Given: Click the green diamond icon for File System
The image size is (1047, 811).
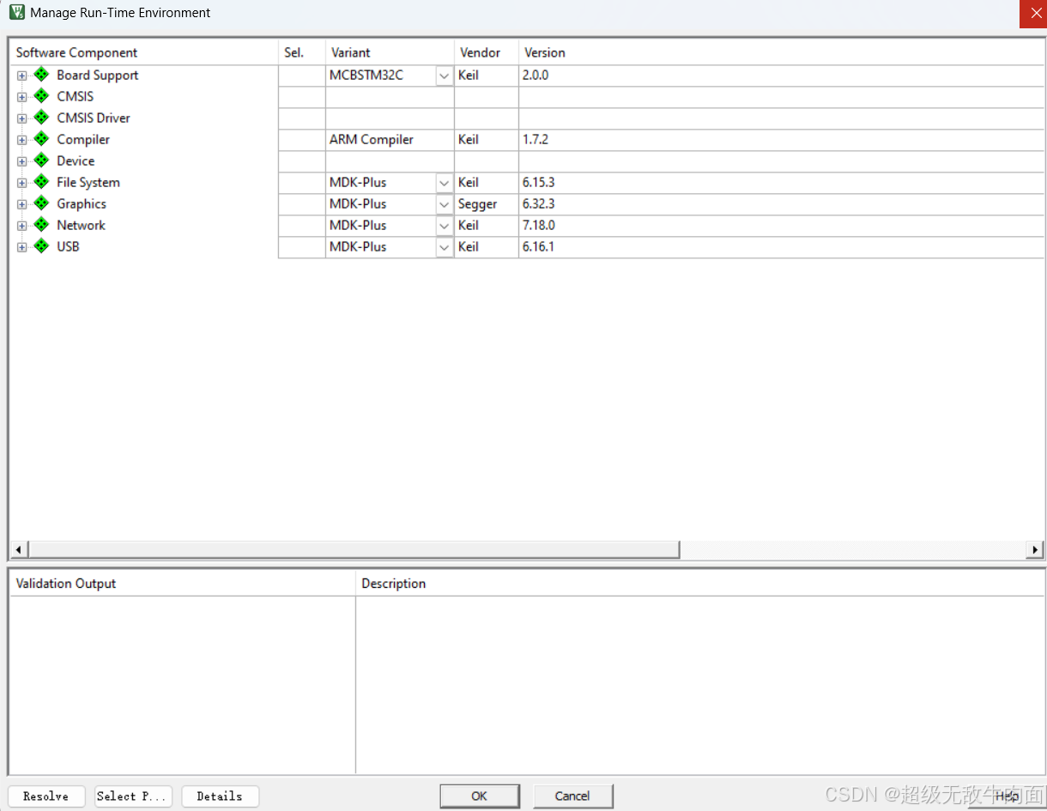Looking at the screenshot, I should [41, 182].
